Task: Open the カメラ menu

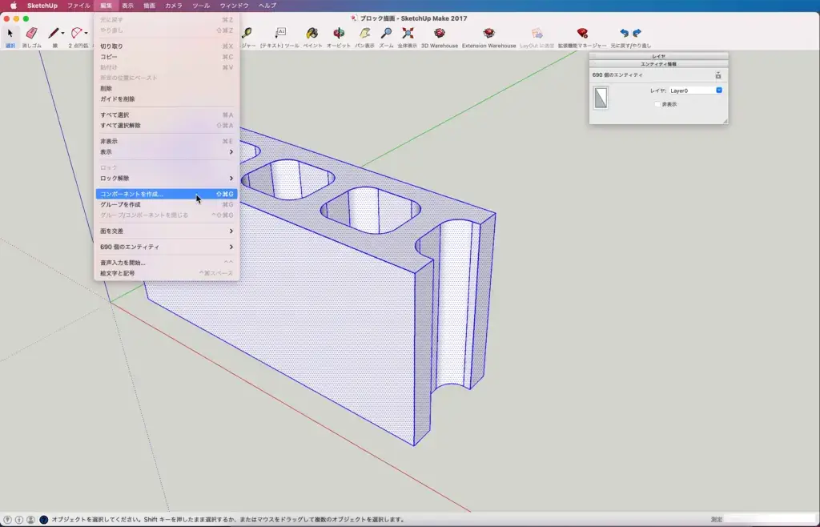Action: coord(174,6)
